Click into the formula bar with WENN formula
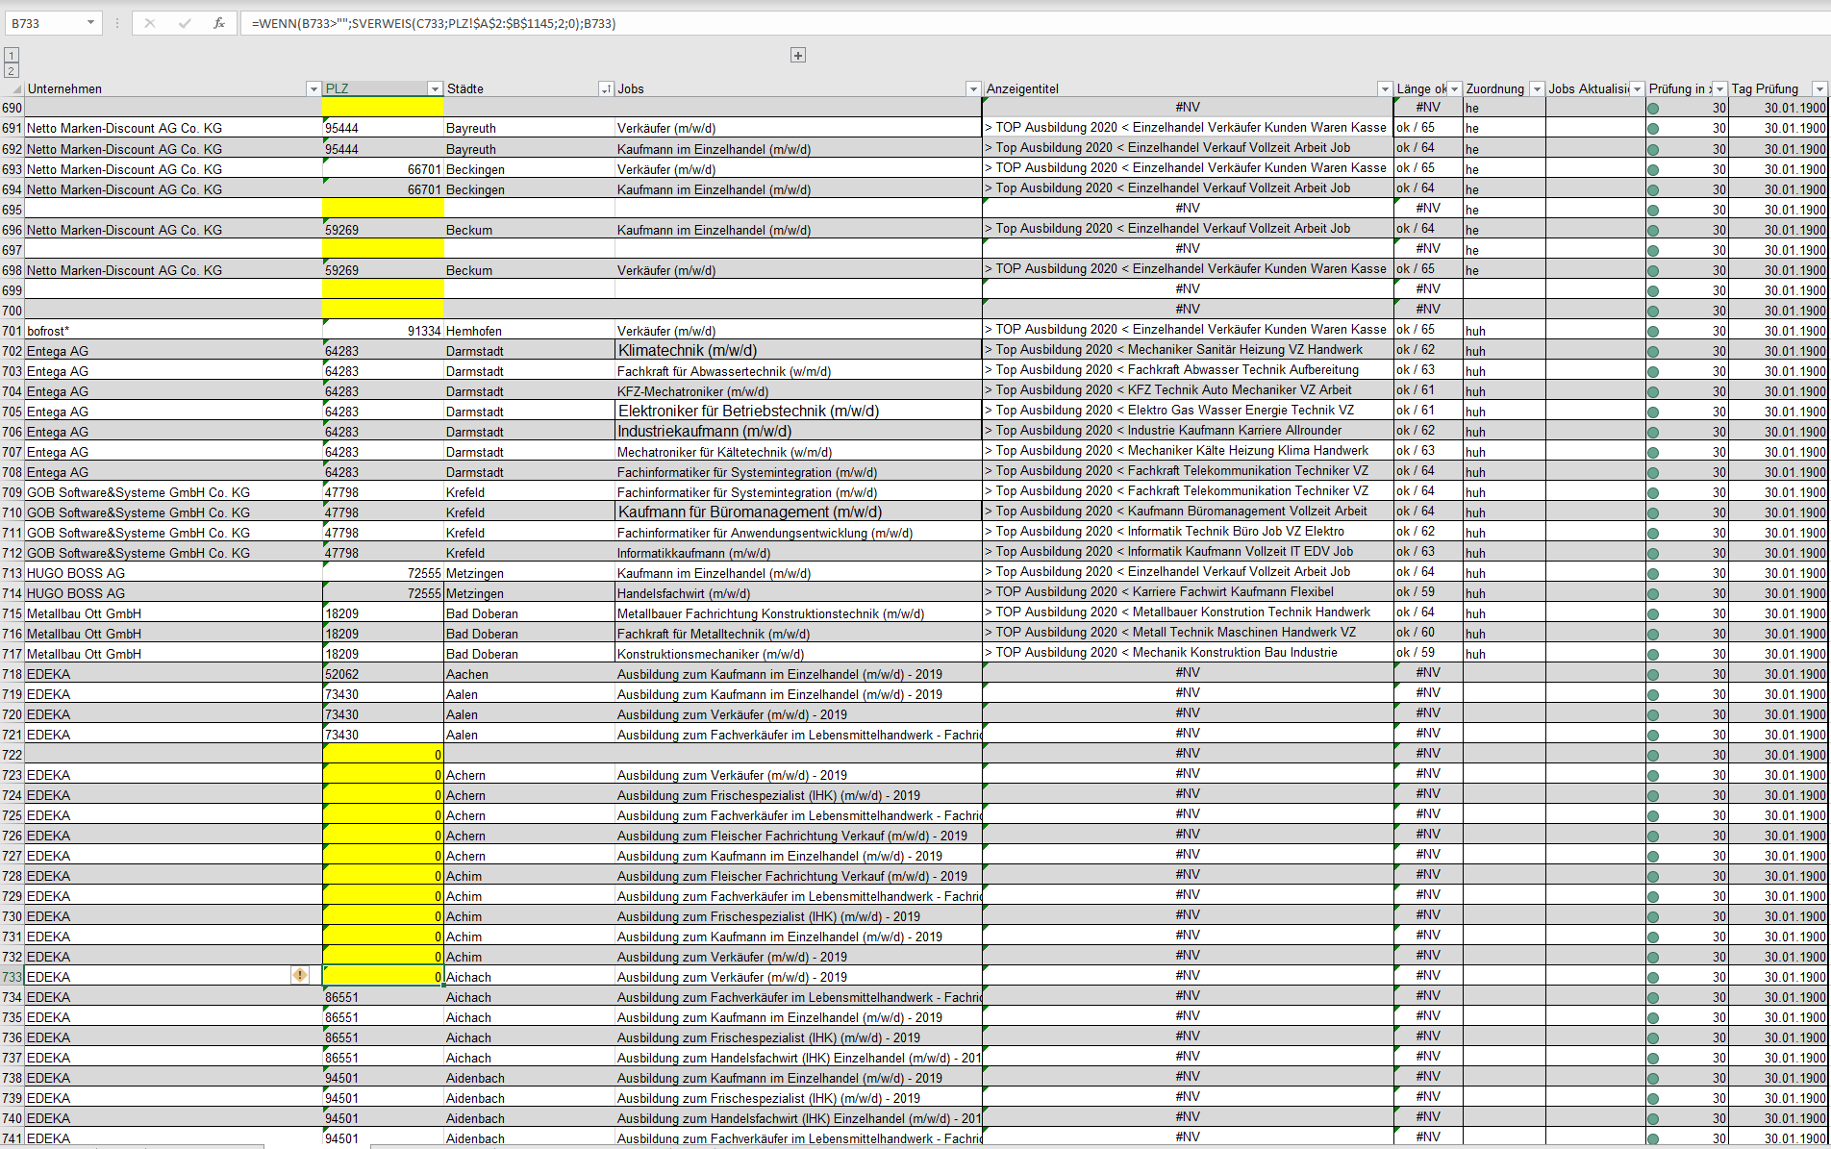This screenshot has width=1831, height=1149. [1034, 23]
